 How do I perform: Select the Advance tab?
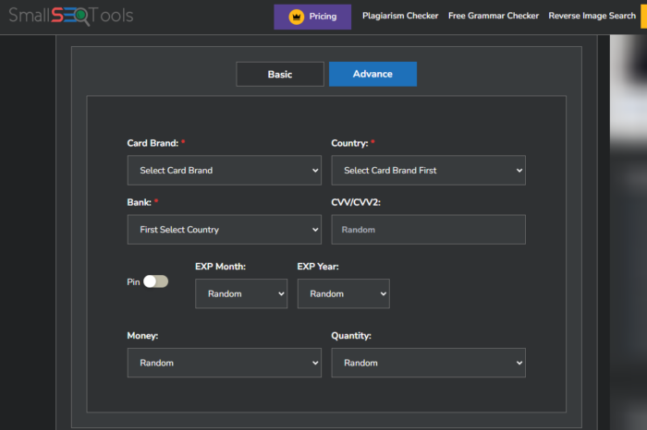(x=372, y=74)
